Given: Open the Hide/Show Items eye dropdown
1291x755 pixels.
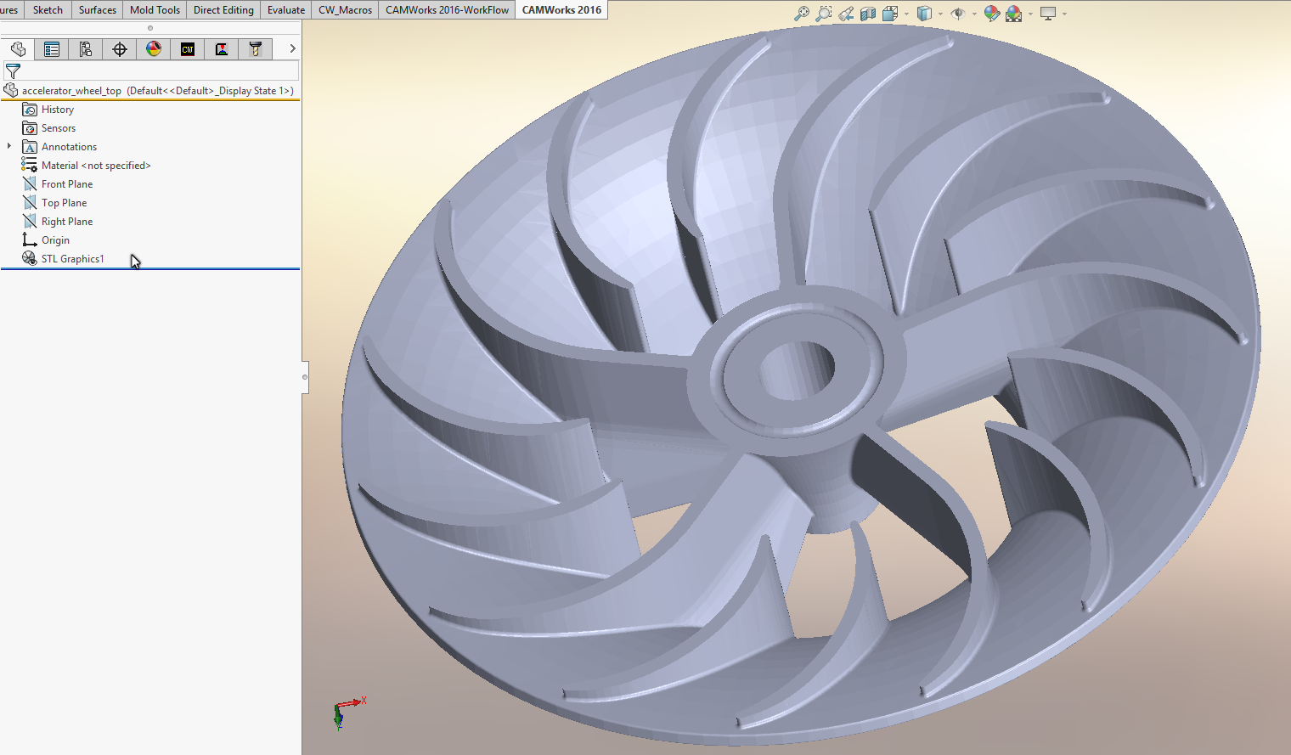Looking at the screenshot, I should coord(974,14).
